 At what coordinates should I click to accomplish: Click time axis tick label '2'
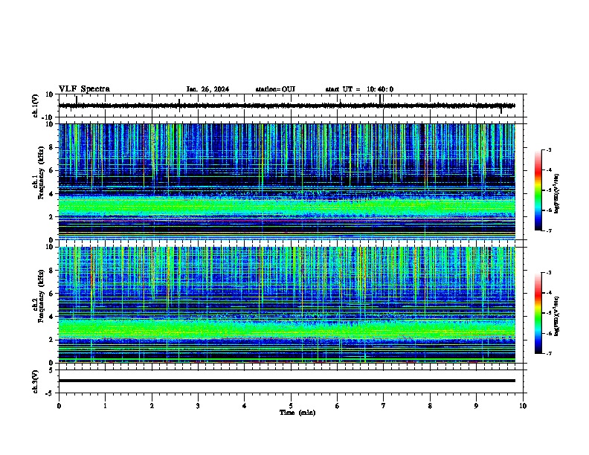pos(152,406)
